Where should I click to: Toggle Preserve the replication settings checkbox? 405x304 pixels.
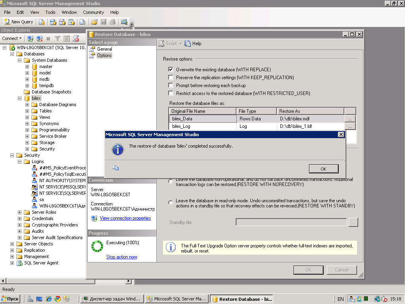point(171,77)
